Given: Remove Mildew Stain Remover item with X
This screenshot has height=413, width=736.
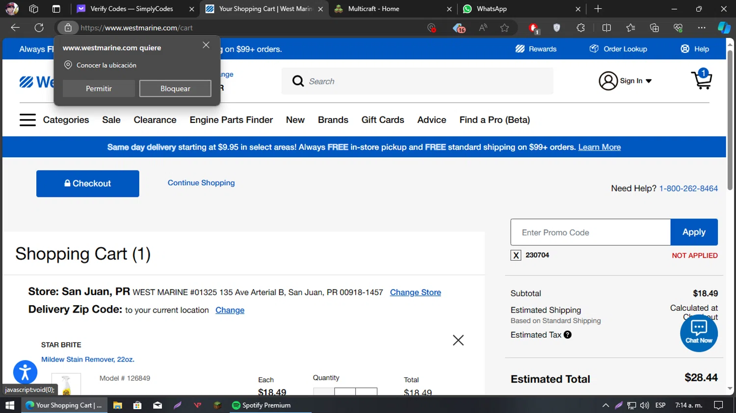Looking at the screenshot, I should (x=458, y=340).
